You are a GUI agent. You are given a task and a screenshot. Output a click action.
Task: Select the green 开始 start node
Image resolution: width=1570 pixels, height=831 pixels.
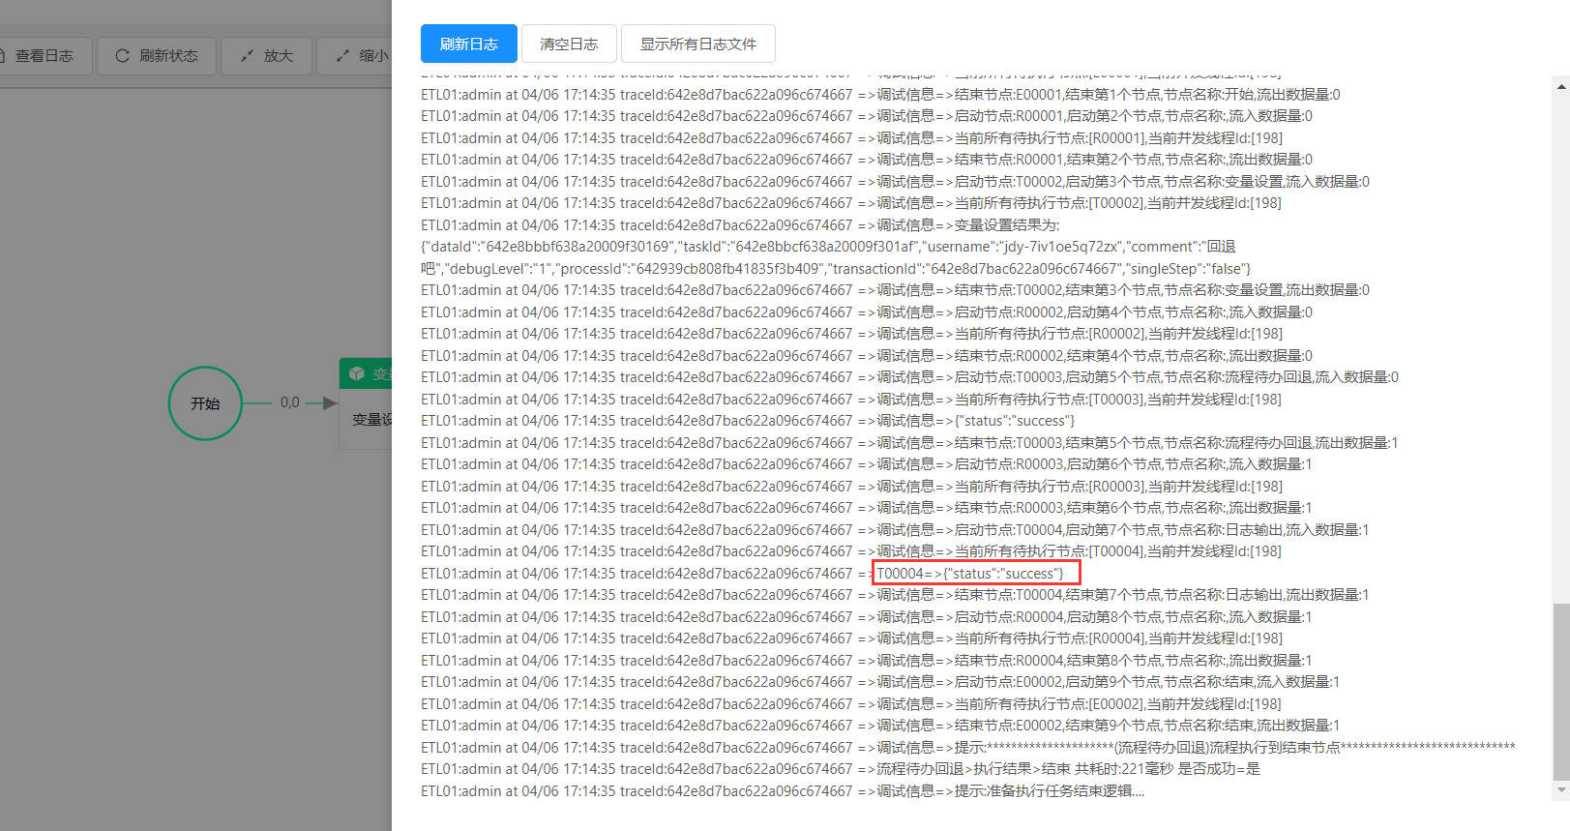pyautogui.click(x=205, y=403)
